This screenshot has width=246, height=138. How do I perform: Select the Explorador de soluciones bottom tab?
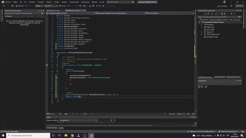[205, 77]
